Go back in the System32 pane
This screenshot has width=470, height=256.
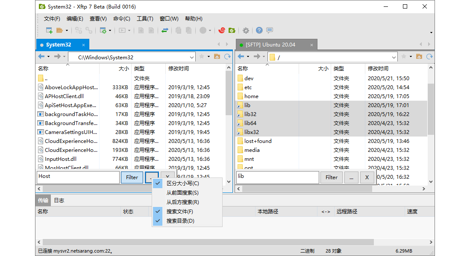(x=41, y=57)
